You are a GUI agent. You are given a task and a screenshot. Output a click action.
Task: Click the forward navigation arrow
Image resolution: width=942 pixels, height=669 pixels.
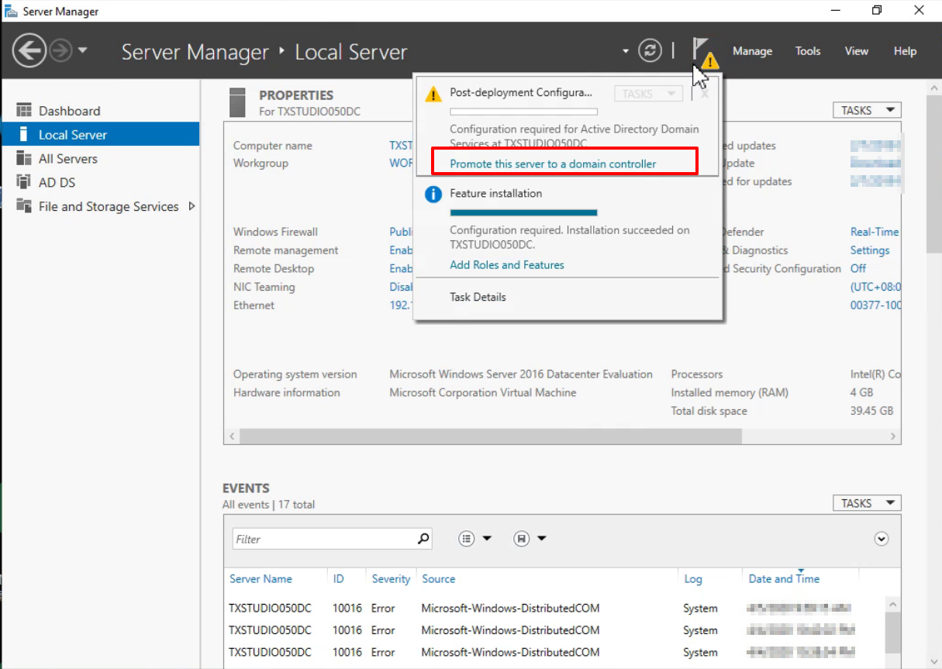(x=60, y=51)
